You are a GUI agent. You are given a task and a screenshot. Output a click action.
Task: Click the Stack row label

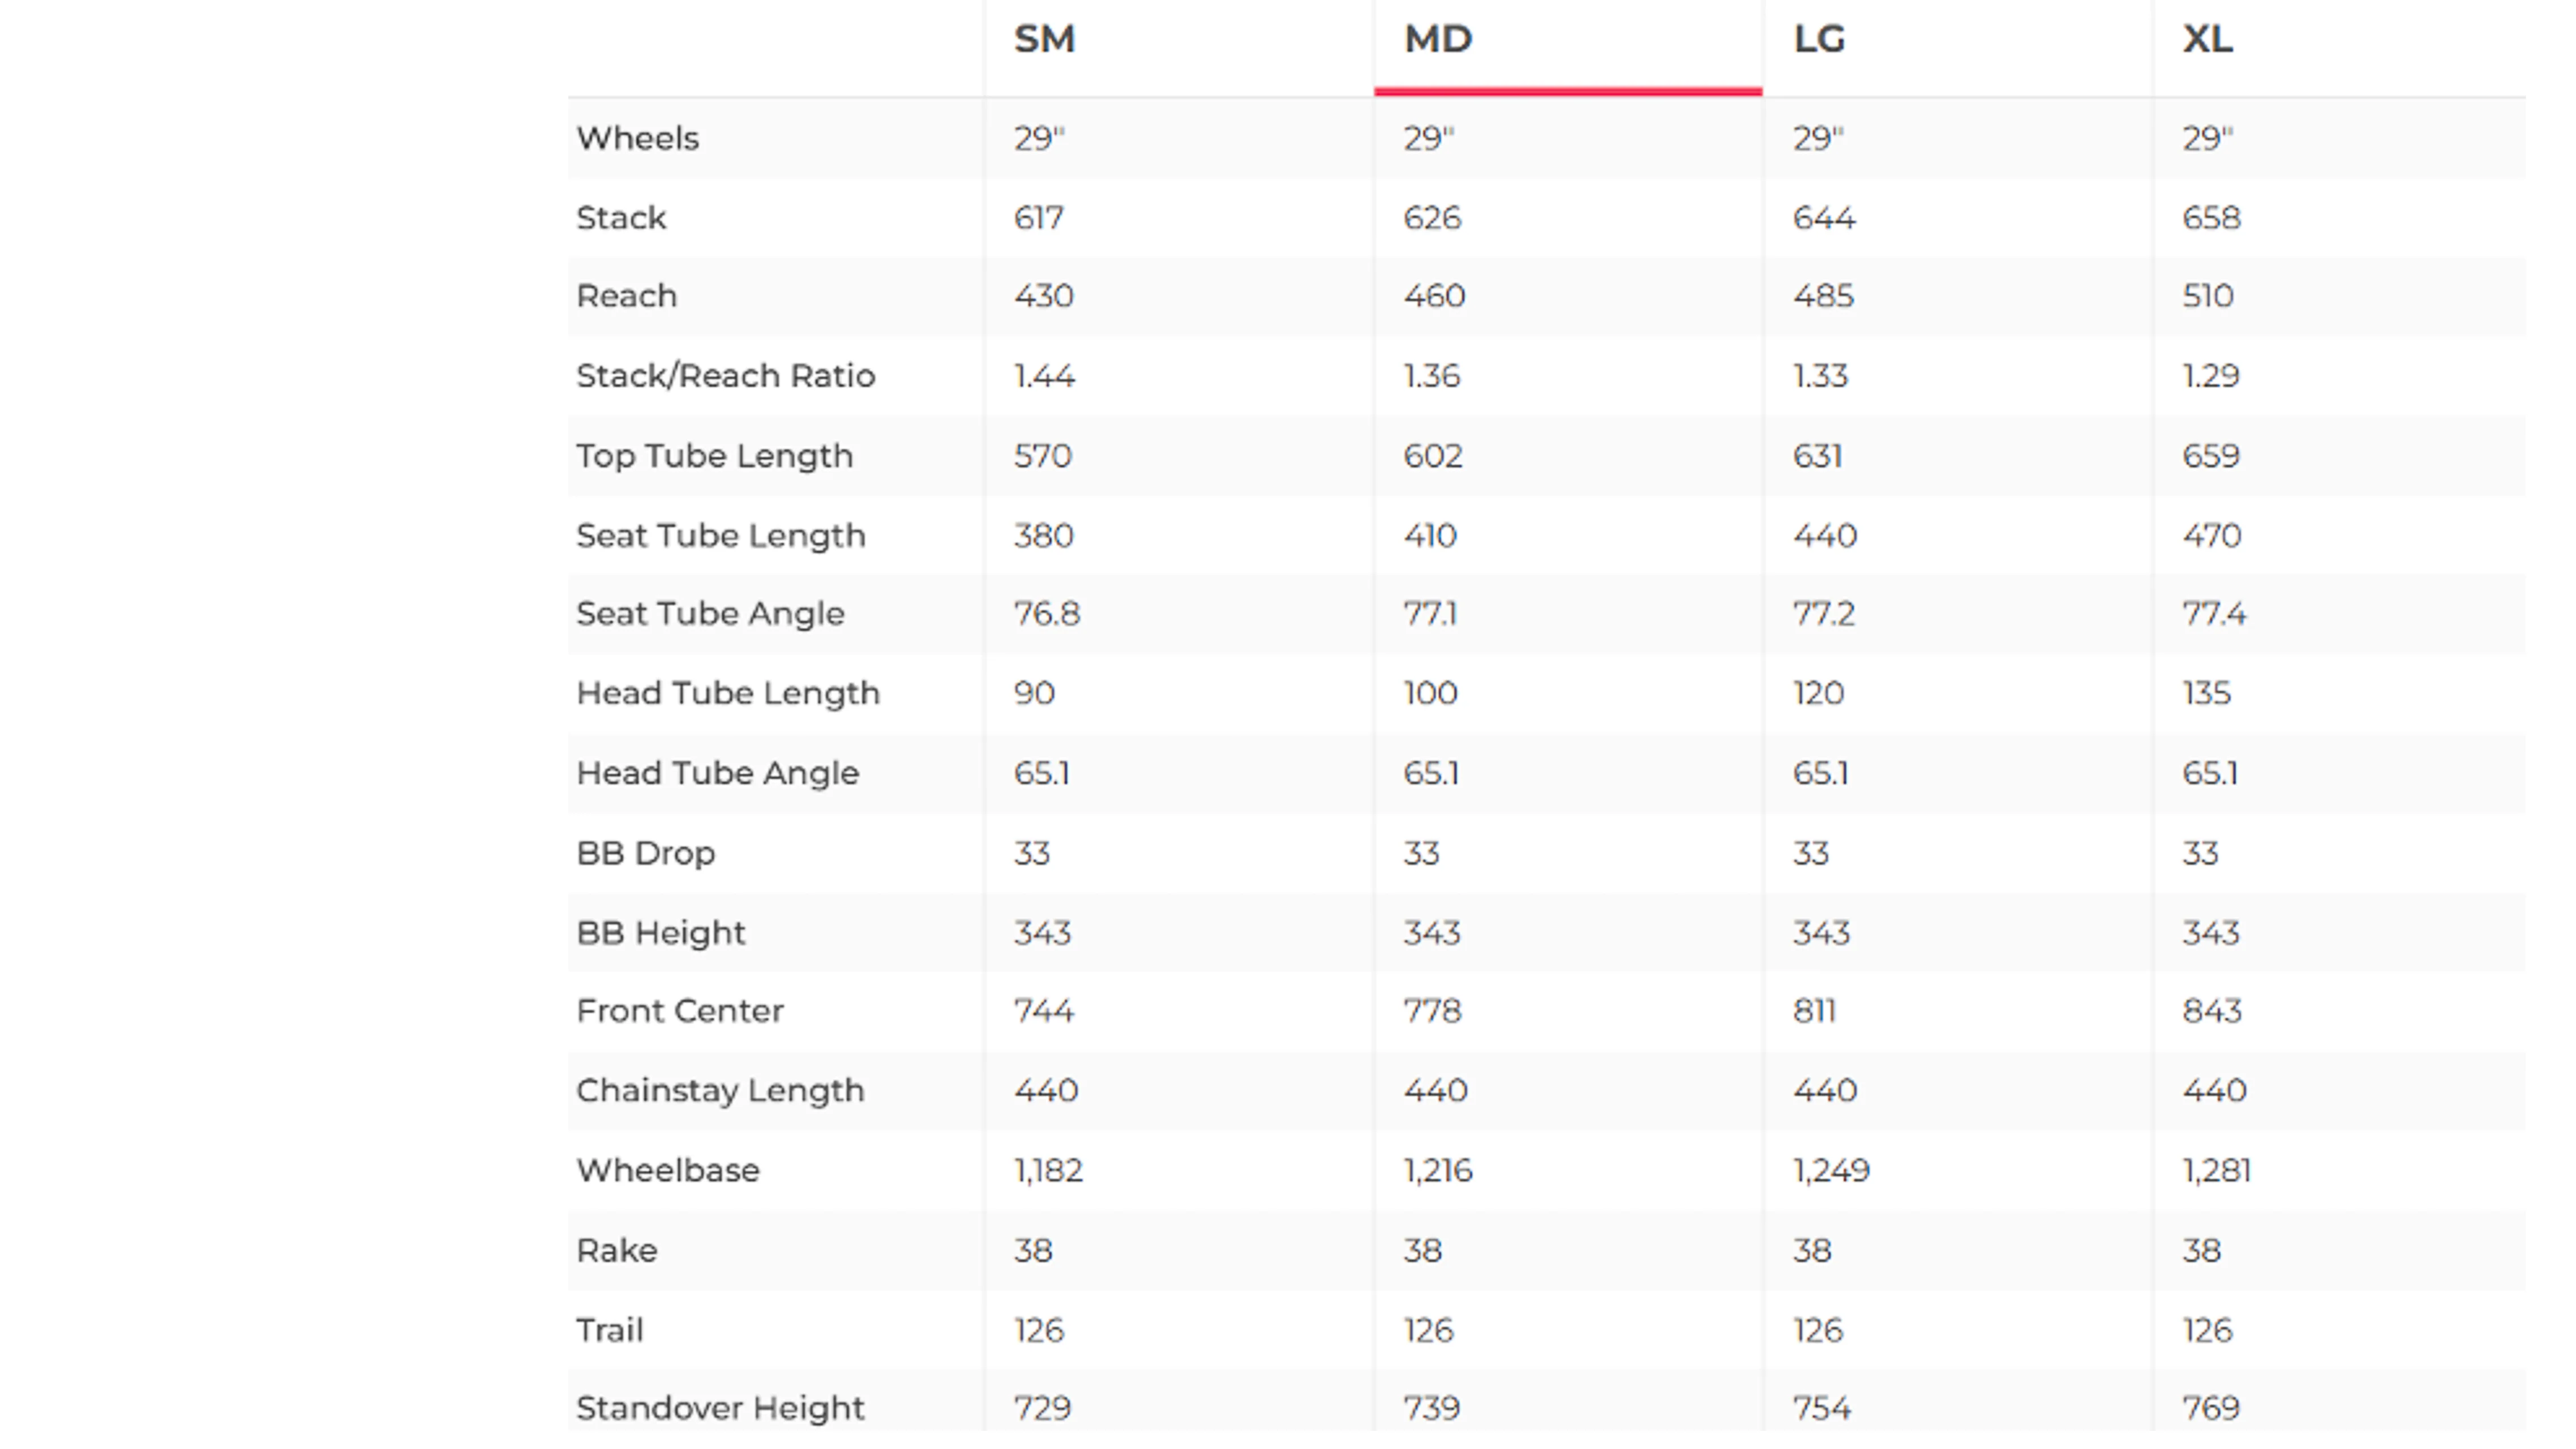(x=621, y=218)
